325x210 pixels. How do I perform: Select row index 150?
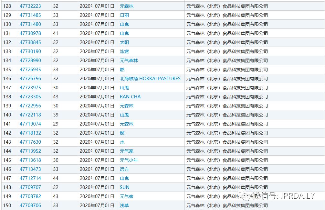click(x=7, y=205)
